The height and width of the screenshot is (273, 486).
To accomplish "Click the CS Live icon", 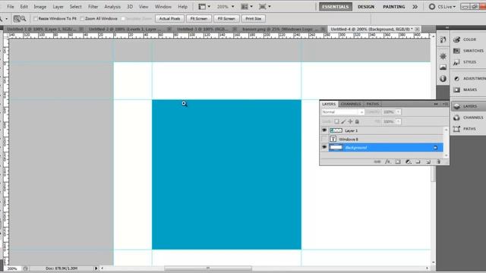I will click(432, 7).
